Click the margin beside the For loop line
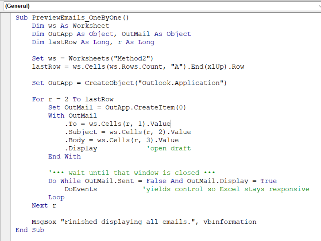 6,99
